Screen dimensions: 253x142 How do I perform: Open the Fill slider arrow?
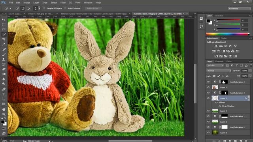[250, 76]
